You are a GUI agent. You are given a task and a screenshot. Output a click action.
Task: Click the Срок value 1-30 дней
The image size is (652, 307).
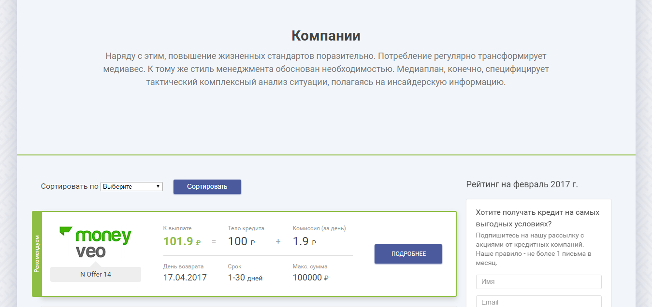click(x=245, y=278)
